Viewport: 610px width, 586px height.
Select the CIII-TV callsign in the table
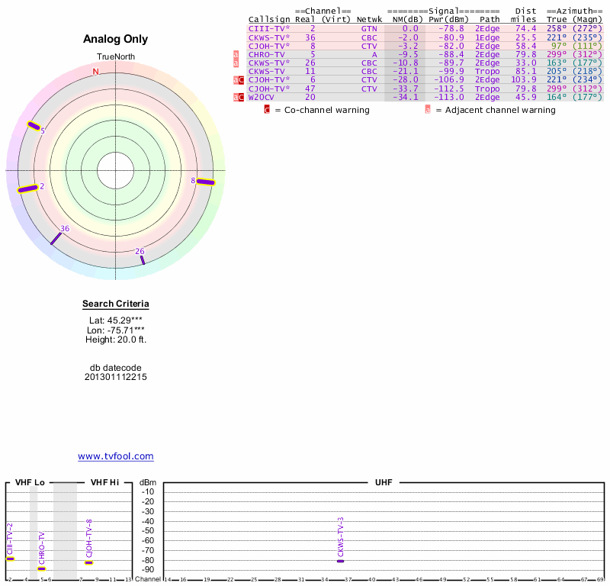(x=269, y=28)
